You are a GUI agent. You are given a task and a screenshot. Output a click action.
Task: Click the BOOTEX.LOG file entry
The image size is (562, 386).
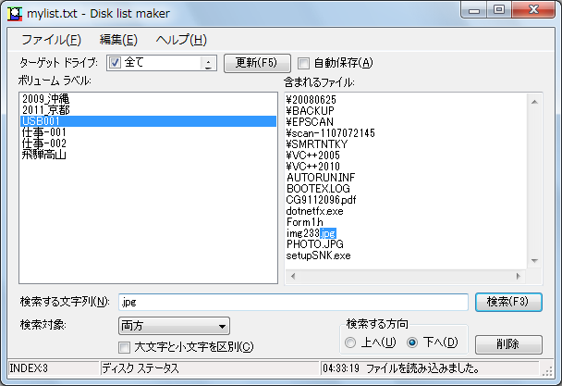318,189
